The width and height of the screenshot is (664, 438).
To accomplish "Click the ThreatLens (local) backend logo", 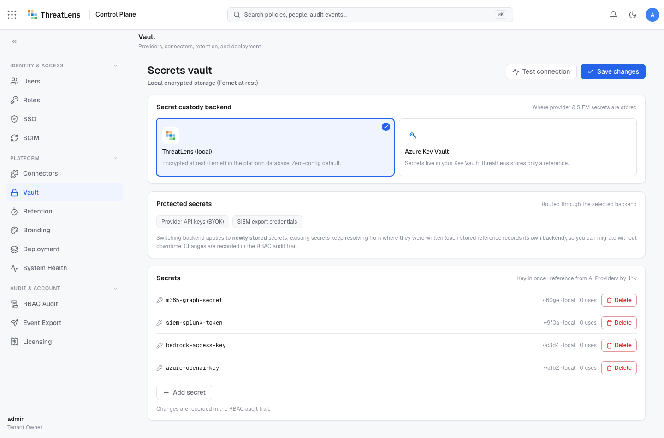I will point(171,136).
